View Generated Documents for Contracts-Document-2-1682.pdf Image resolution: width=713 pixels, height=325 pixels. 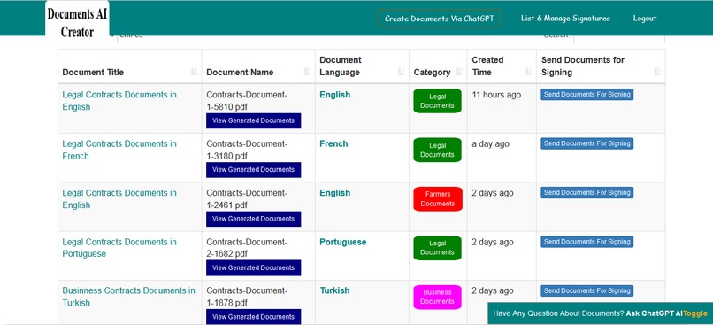253,267
